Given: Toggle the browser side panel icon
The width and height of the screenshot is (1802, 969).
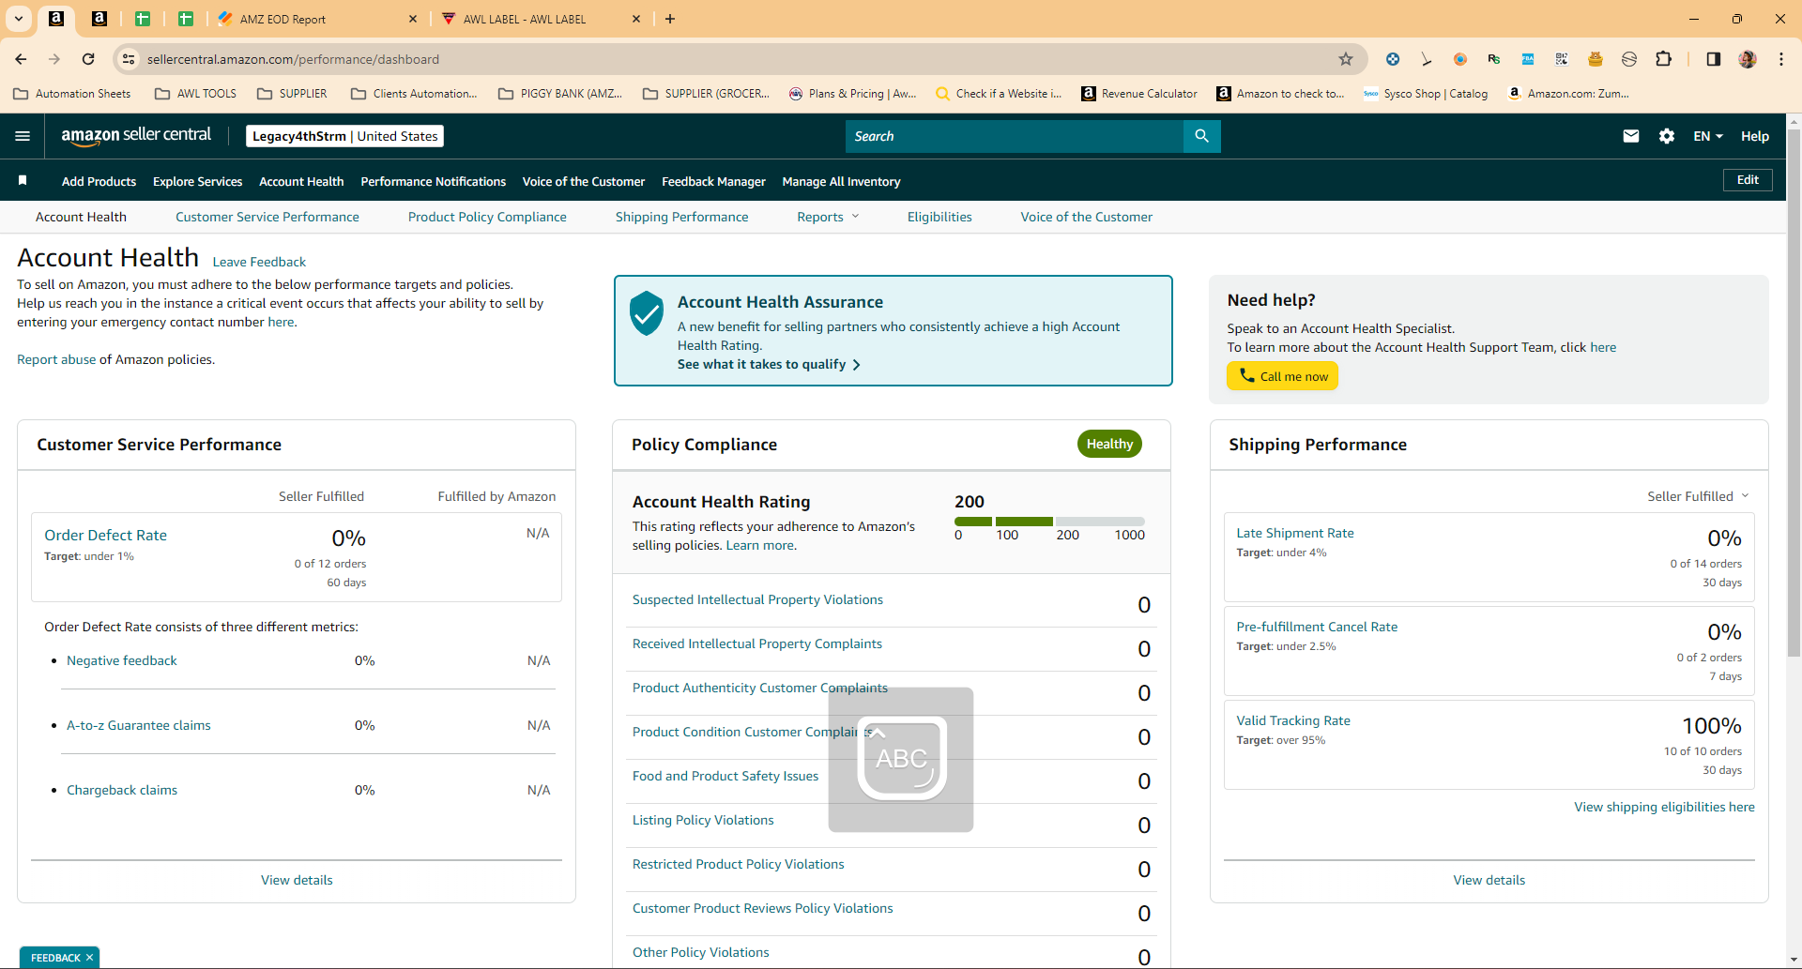Looking at the screenshot, I should click(x=1714, y=59).
